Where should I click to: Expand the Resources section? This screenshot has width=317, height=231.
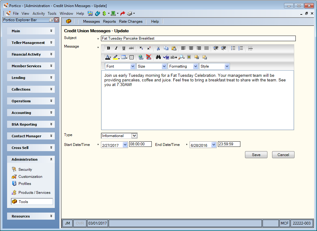click(x=31, y=216)
